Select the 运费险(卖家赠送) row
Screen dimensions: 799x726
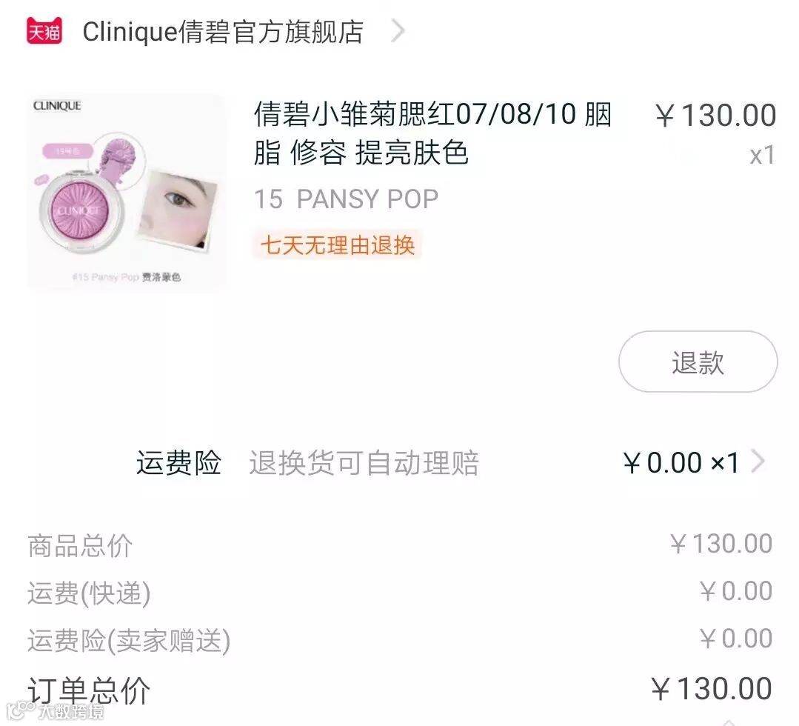pos(400,640)
